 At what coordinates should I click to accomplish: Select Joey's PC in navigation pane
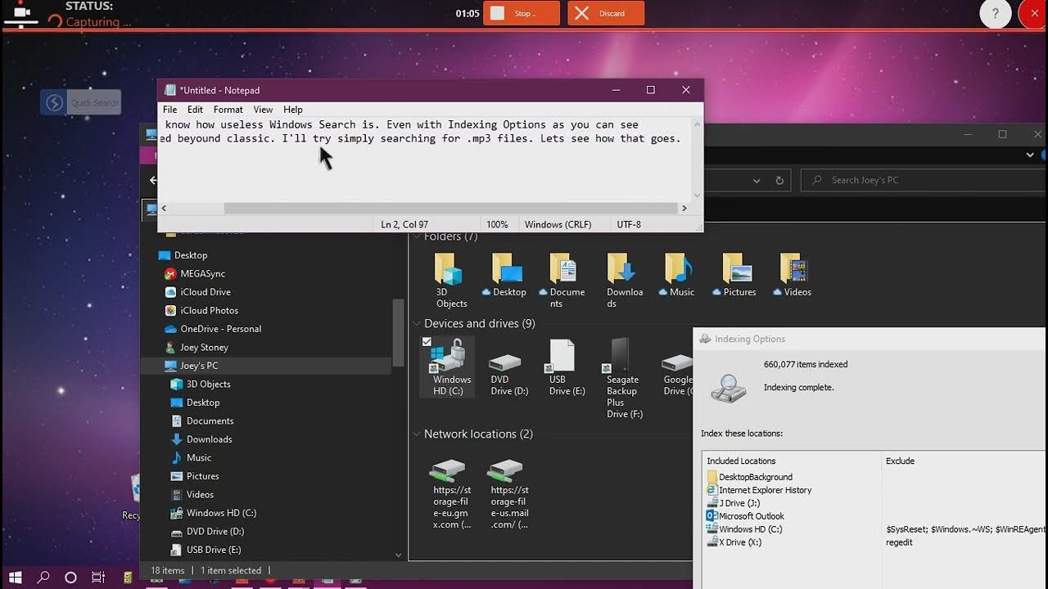266,366
